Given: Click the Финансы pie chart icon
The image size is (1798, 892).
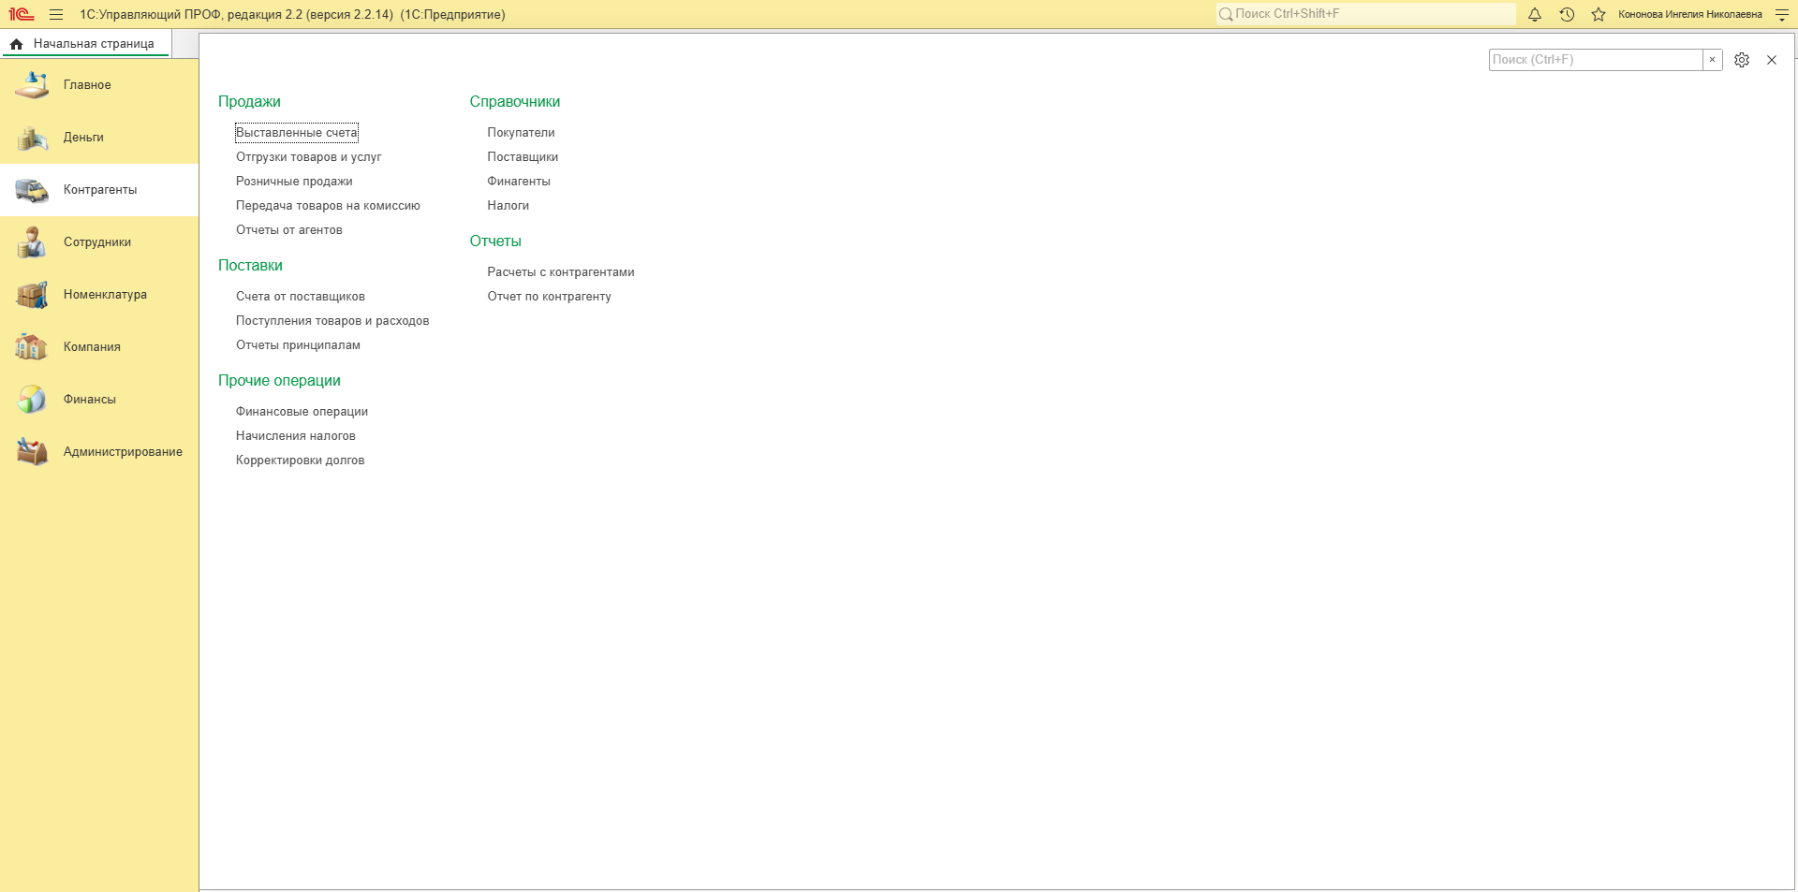Looking at the screenshot, I should click(32, 400).
